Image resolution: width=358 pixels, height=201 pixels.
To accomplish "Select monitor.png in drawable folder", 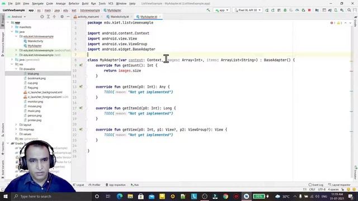I will click(35, 102).
